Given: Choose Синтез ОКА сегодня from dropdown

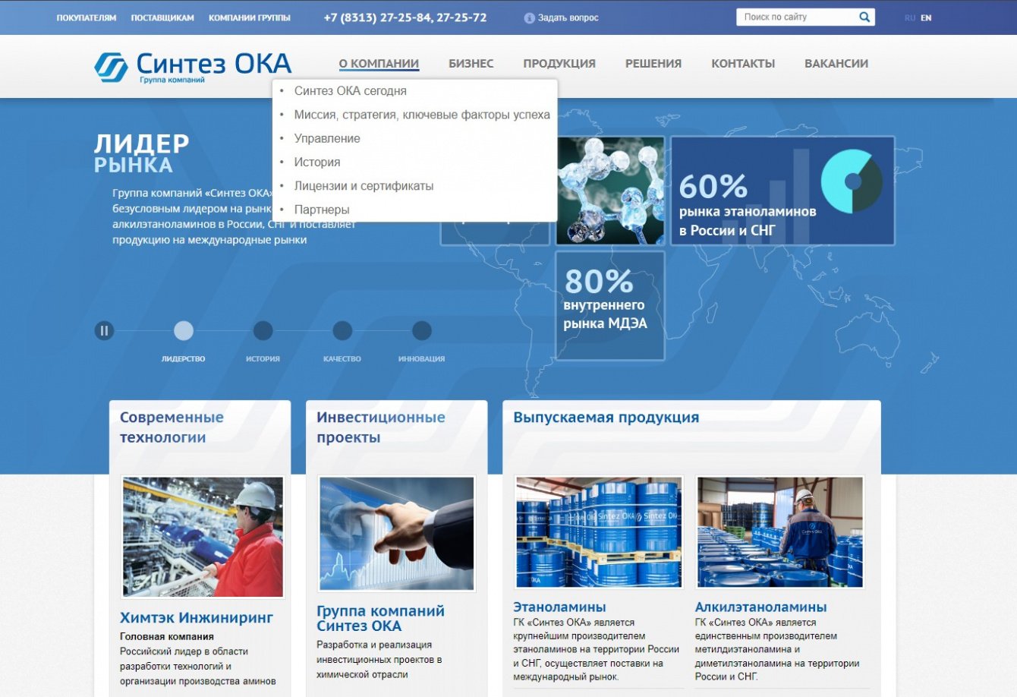Looking at the screenshot, I should click(x=351, y=91).
